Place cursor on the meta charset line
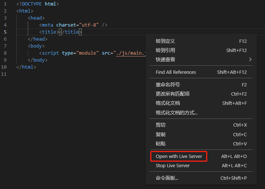 tap(73, 25)
